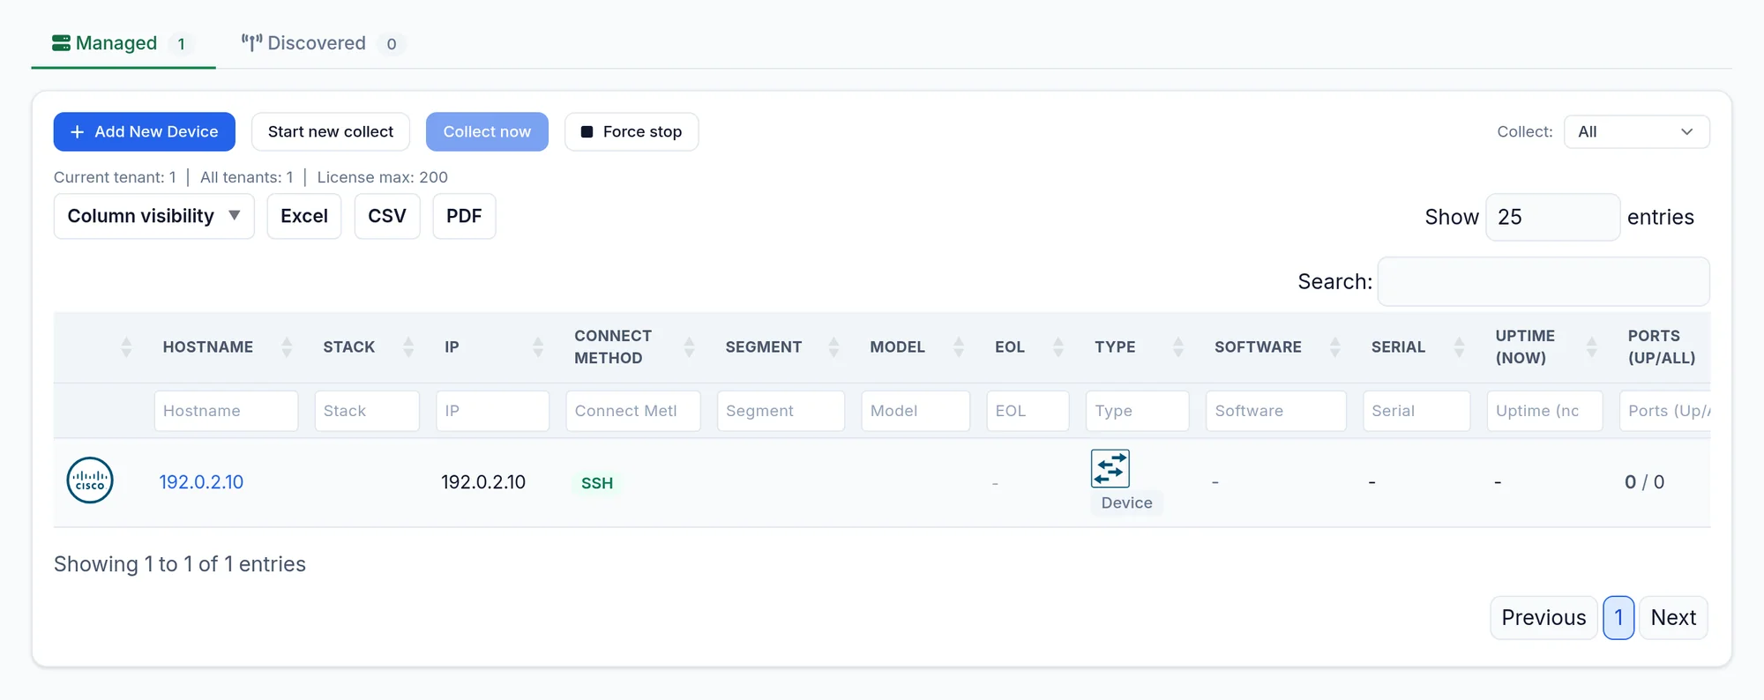Sort table by Model column arrows
This screenshot has height=700, width=1764.
tap(959, 347)
